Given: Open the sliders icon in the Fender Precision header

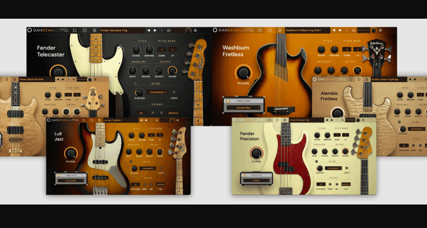Looking at the screenshot, I should coord(285,120).
